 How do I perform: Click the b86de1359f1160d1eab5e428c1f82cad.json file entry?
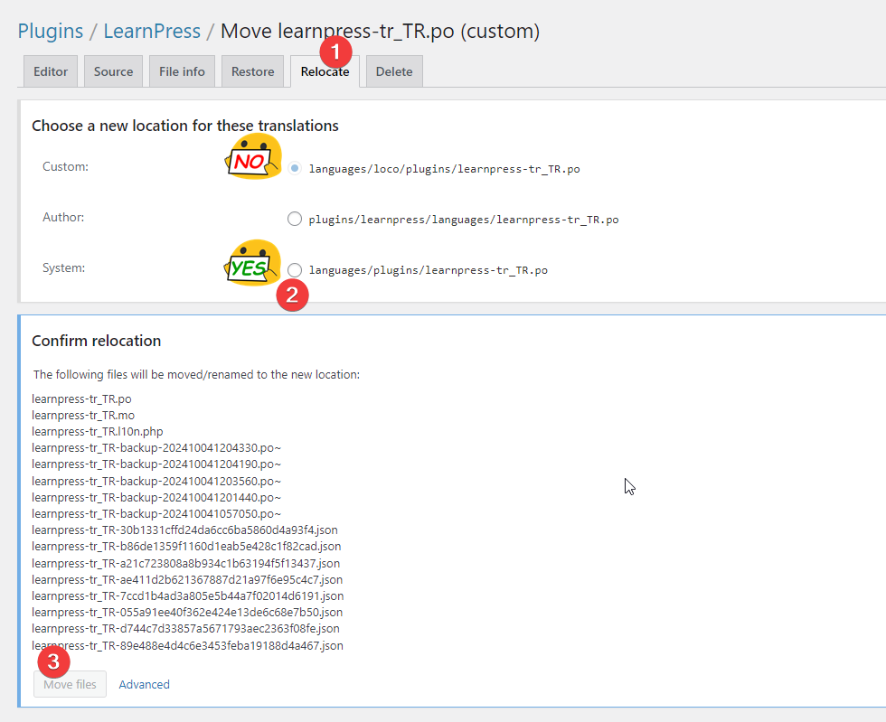(x=186, y=547)
